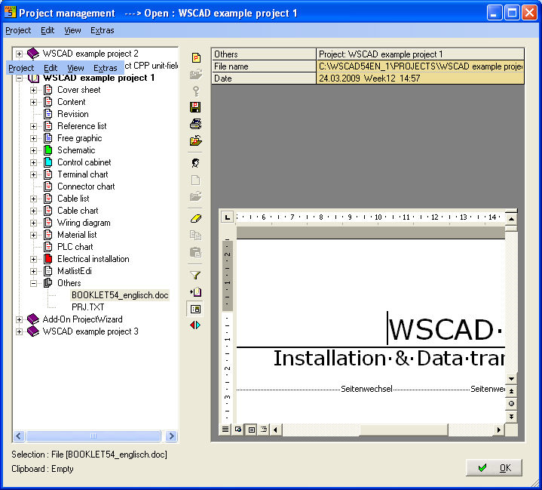Click the import document arrow icon

[195, 292]
